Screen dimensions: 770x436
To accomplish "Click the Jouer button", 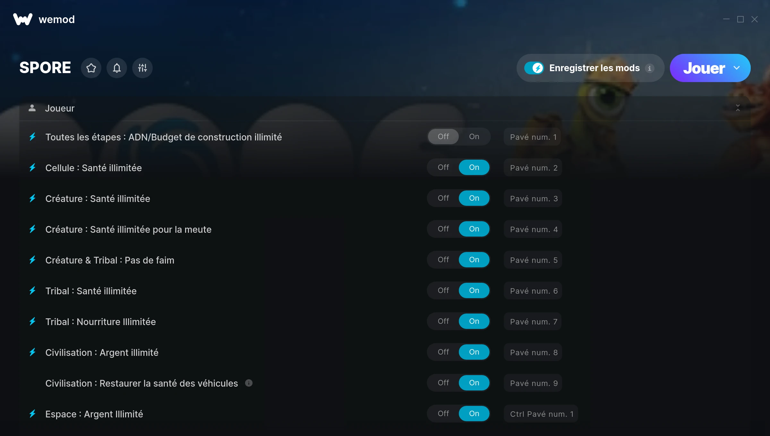I will click(x=704, y=68).
